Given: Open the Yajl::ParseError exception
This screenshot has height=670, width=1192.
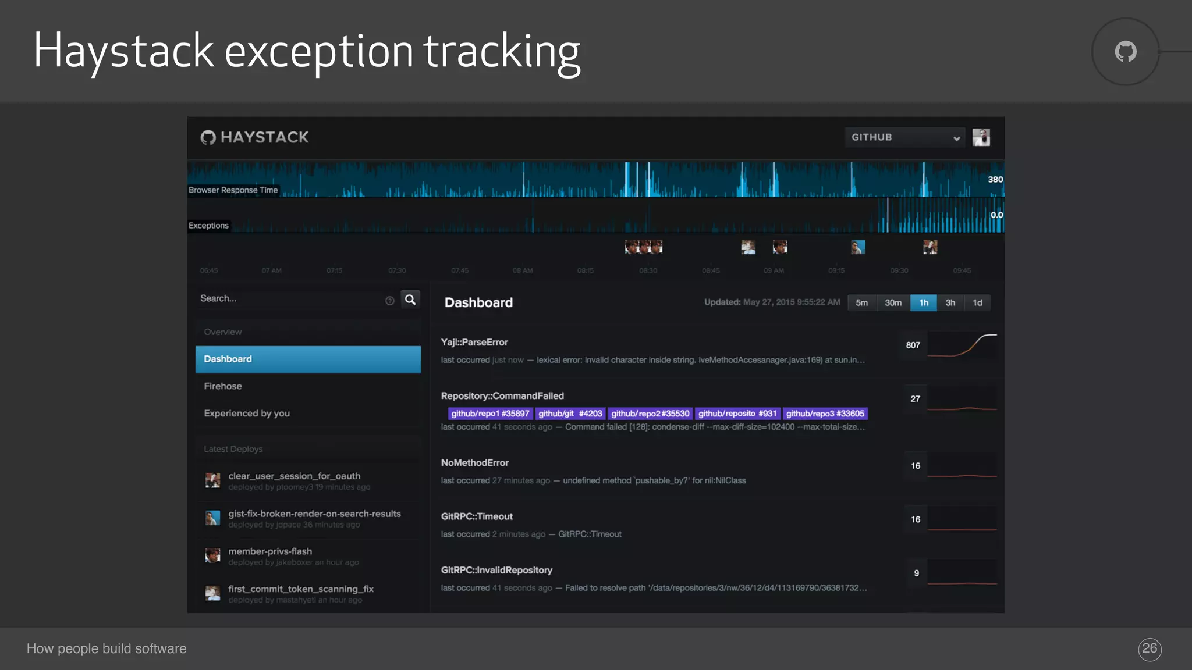Looking at the screenshot, I should point(474,343).
